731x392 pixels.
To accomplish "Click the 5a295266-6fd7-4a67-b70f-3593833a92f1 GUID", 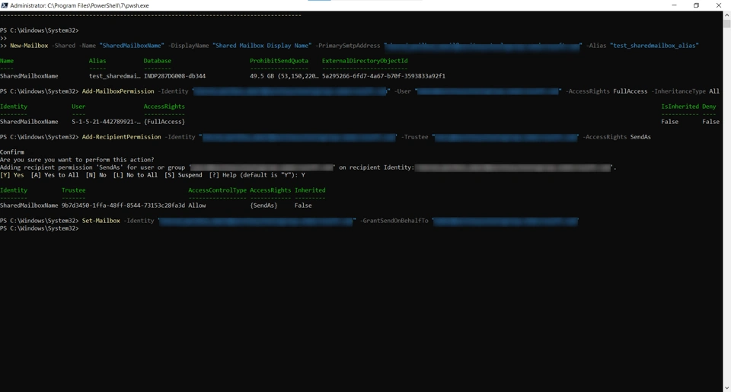I will [x=384, y=76].
